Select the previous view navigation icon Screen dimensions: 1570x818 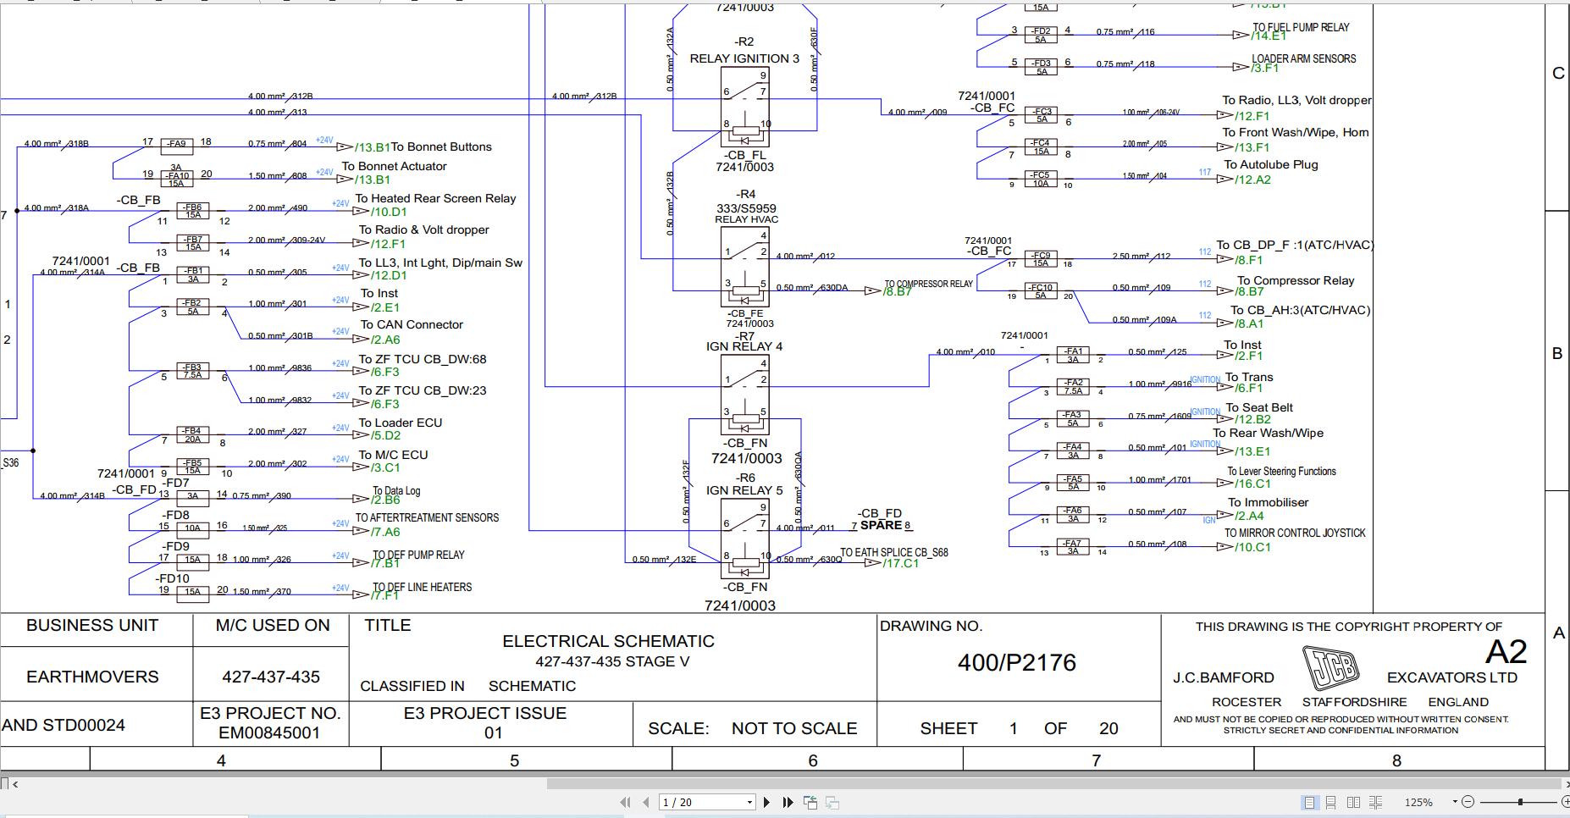tap(810, 801)
